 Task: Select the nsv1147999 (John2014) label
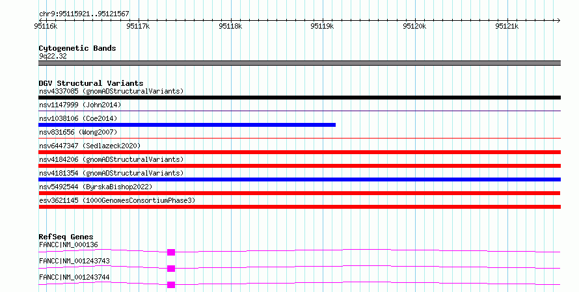pos(80,105)
